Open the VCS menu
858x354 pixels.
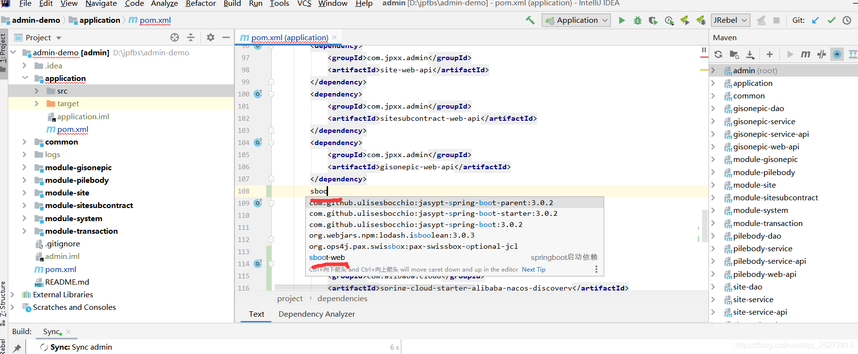click(304, 3)
